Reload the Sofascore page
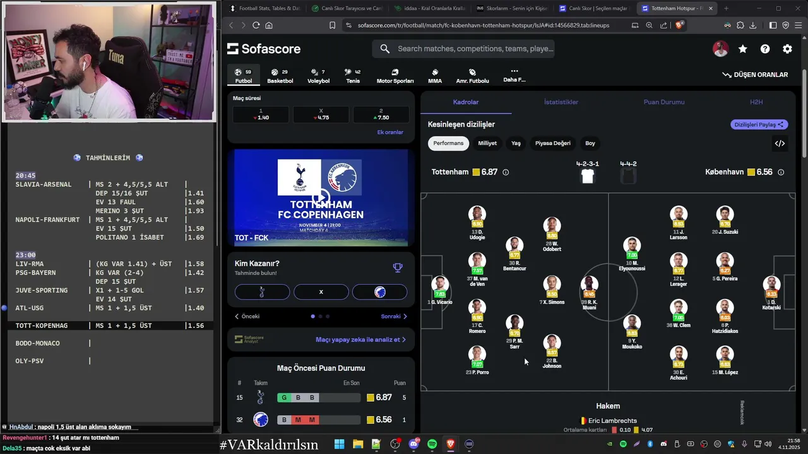808x454 pixels. (256, 25)
